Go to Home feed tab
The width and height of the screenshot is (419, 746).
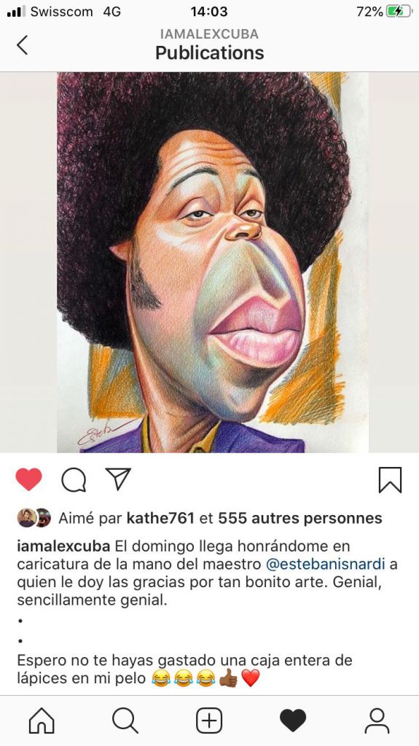42,721
